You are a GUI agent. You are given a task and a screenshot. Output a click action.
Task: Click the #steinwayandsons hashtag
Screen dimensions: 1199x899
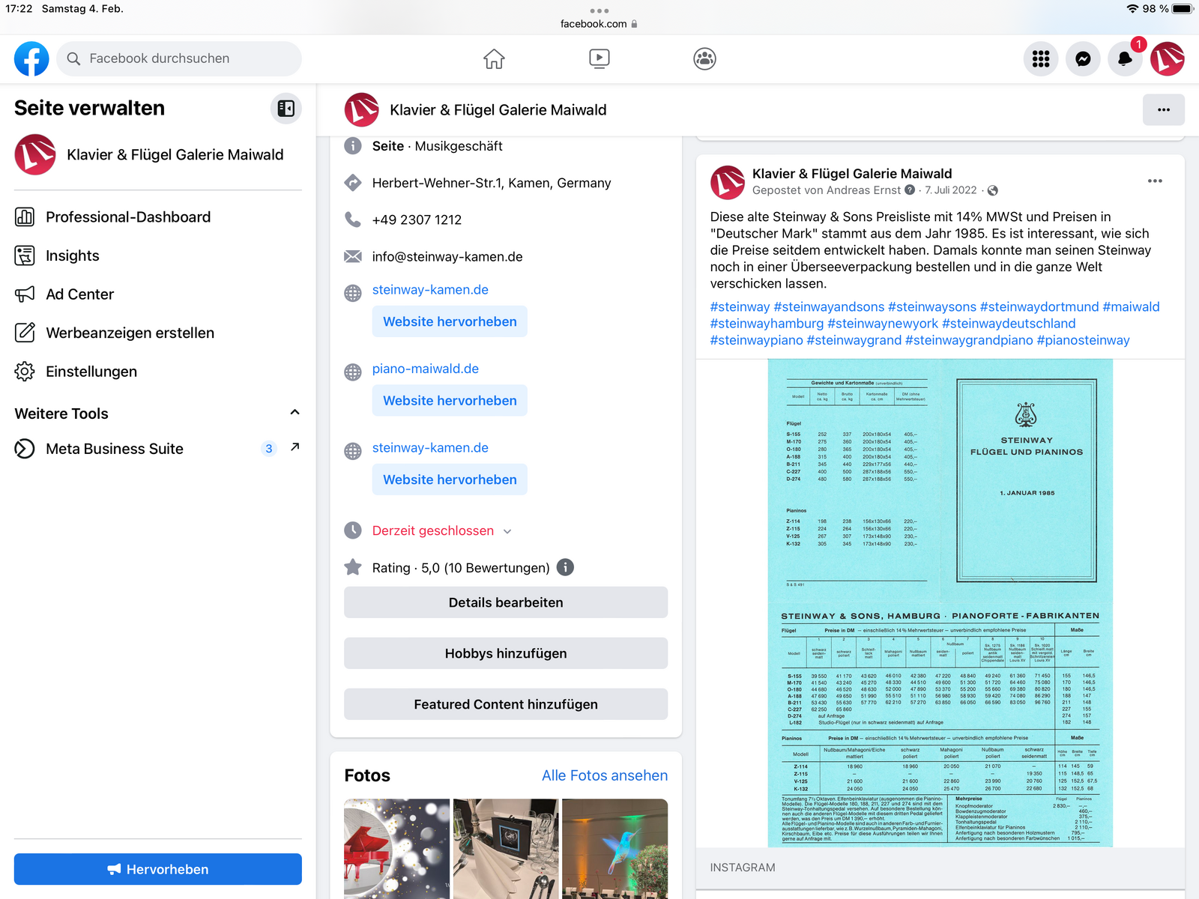tap(829, 306)
